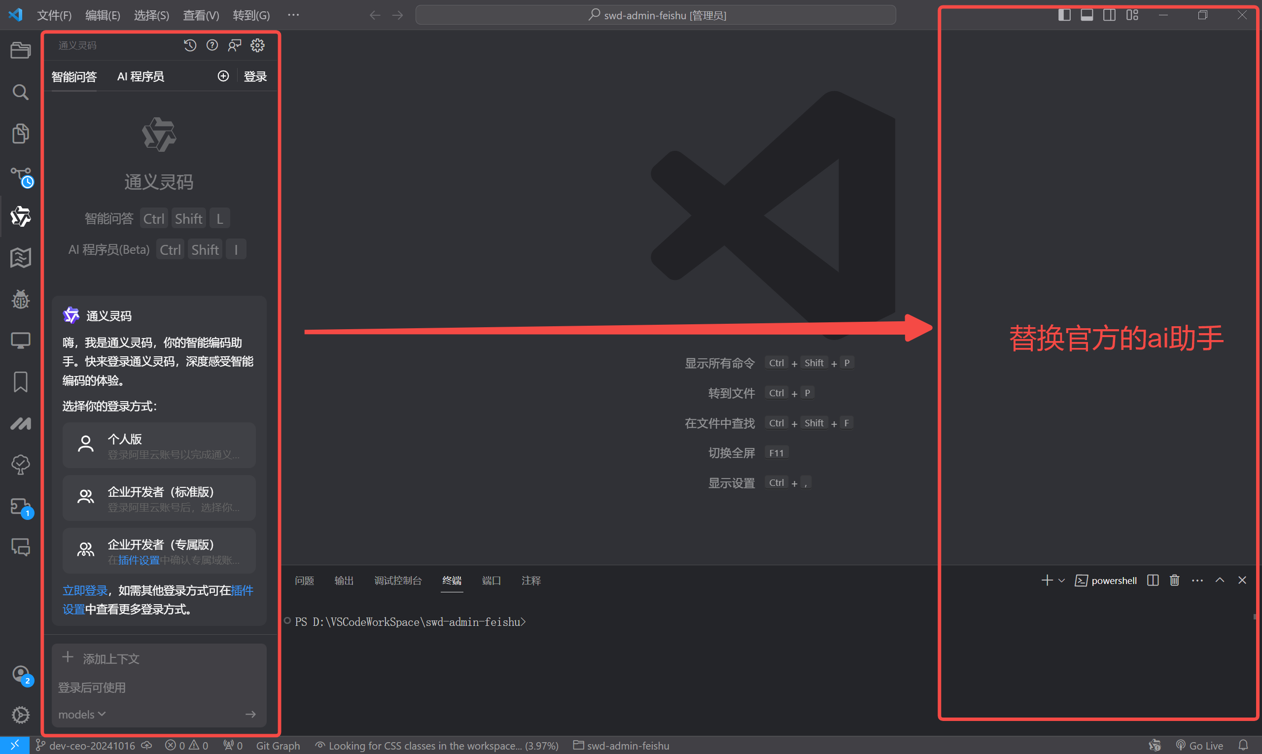Click swd-admin-feishu folder in status bar
This screenshot has height=754, width=1262.
coord(621,745)
